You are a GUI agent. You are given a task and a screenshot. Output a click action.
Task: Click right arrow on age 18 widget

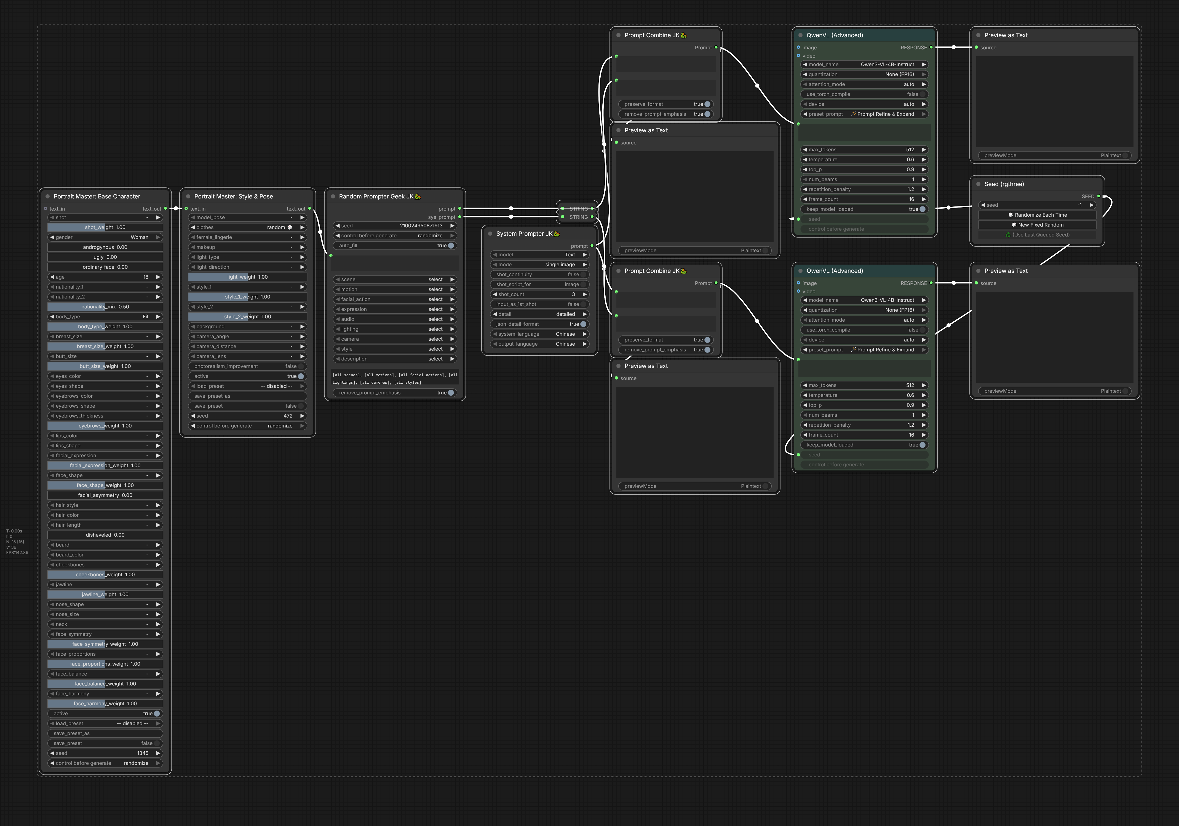pyautogui.click(x=158, y=277)
